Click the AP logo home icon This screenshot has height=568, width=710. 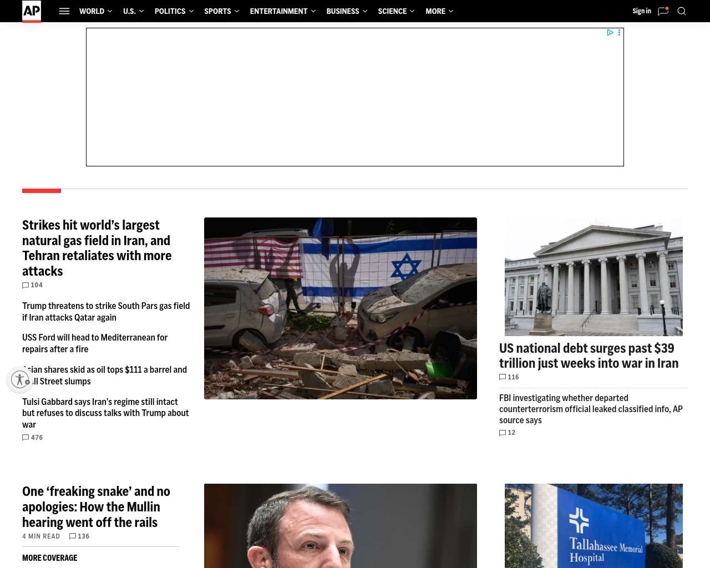[x=32, y=11]
